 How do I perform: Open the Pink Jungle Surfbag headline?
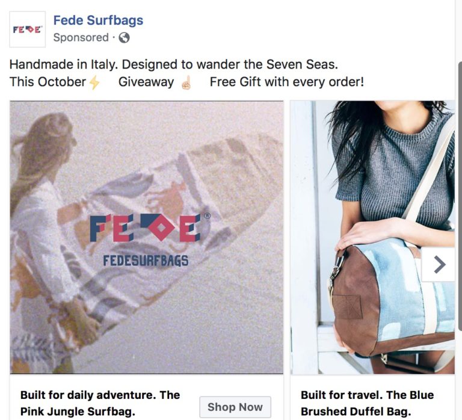[x=100, y=403]
